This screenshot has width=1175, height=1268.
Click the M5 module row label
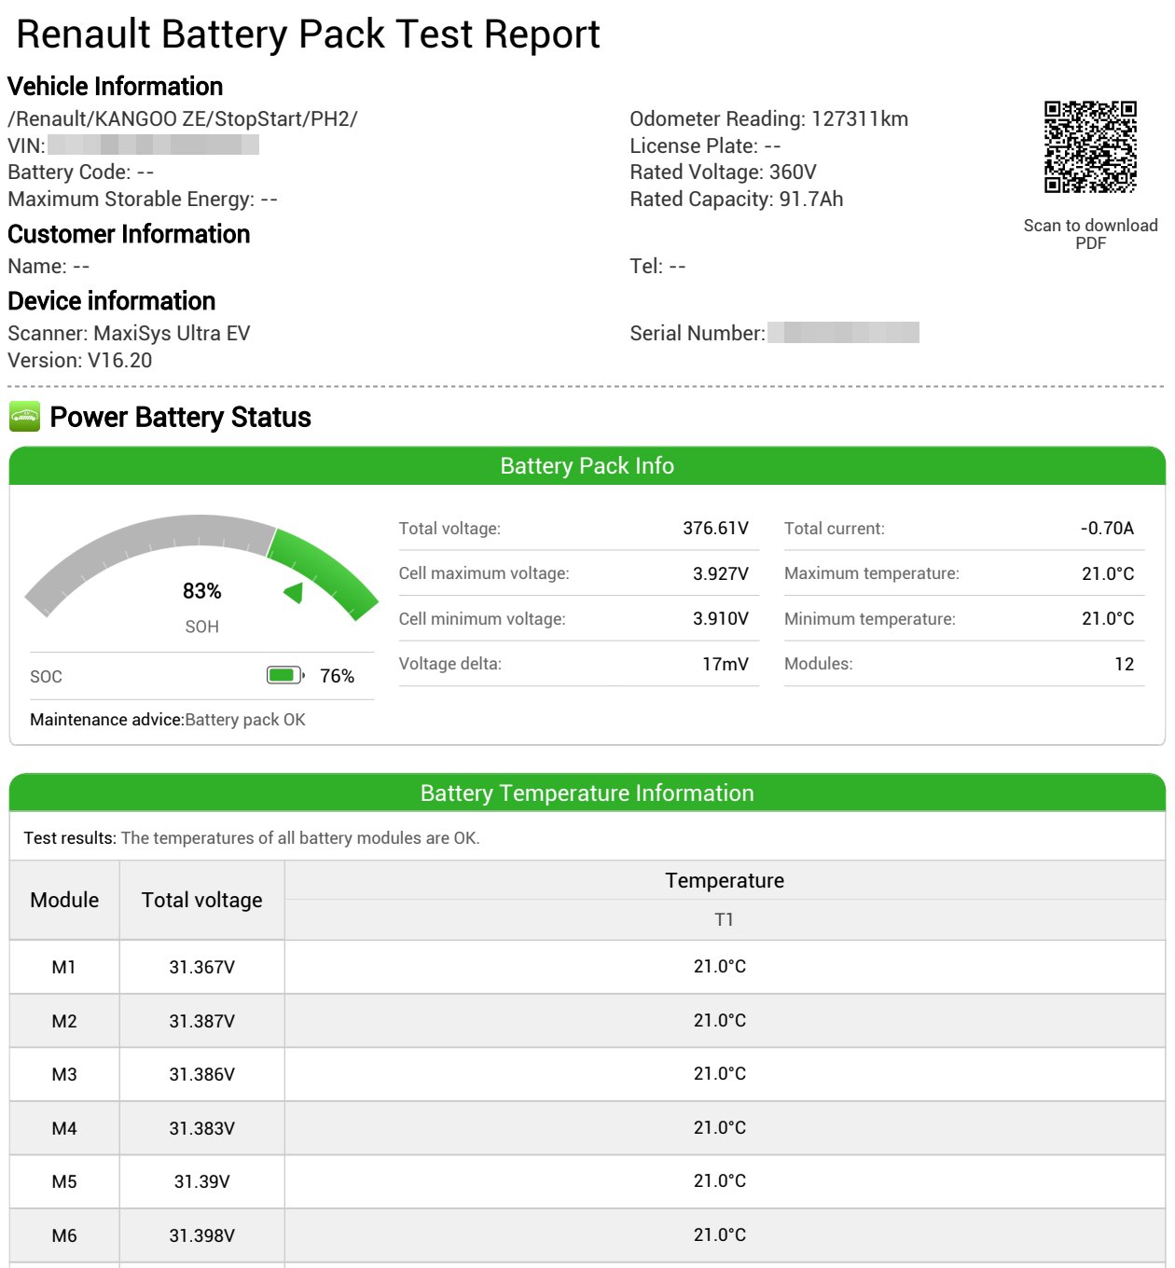coord(64,1181)
